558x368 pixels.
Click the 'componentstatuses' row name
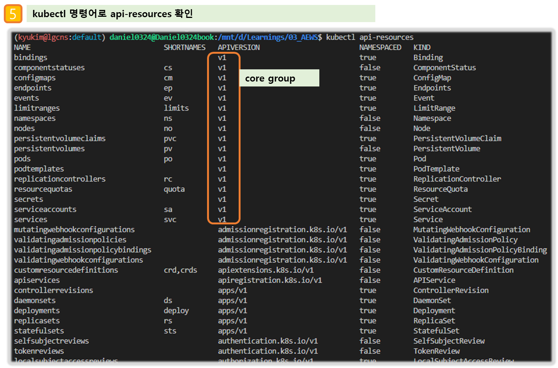pos(49,68)
